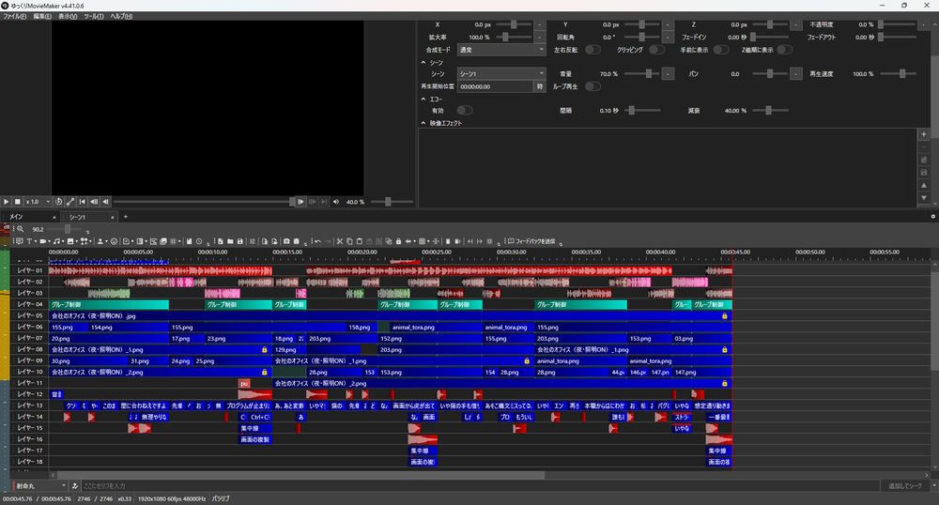Open the ファイル menu

pyautogui.click(x=14, y=16)
